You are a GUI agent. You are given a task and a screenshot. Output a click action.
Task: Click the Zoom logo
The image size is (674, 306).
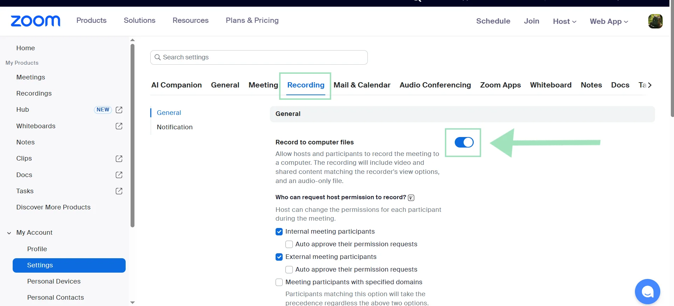pos(36,21)
